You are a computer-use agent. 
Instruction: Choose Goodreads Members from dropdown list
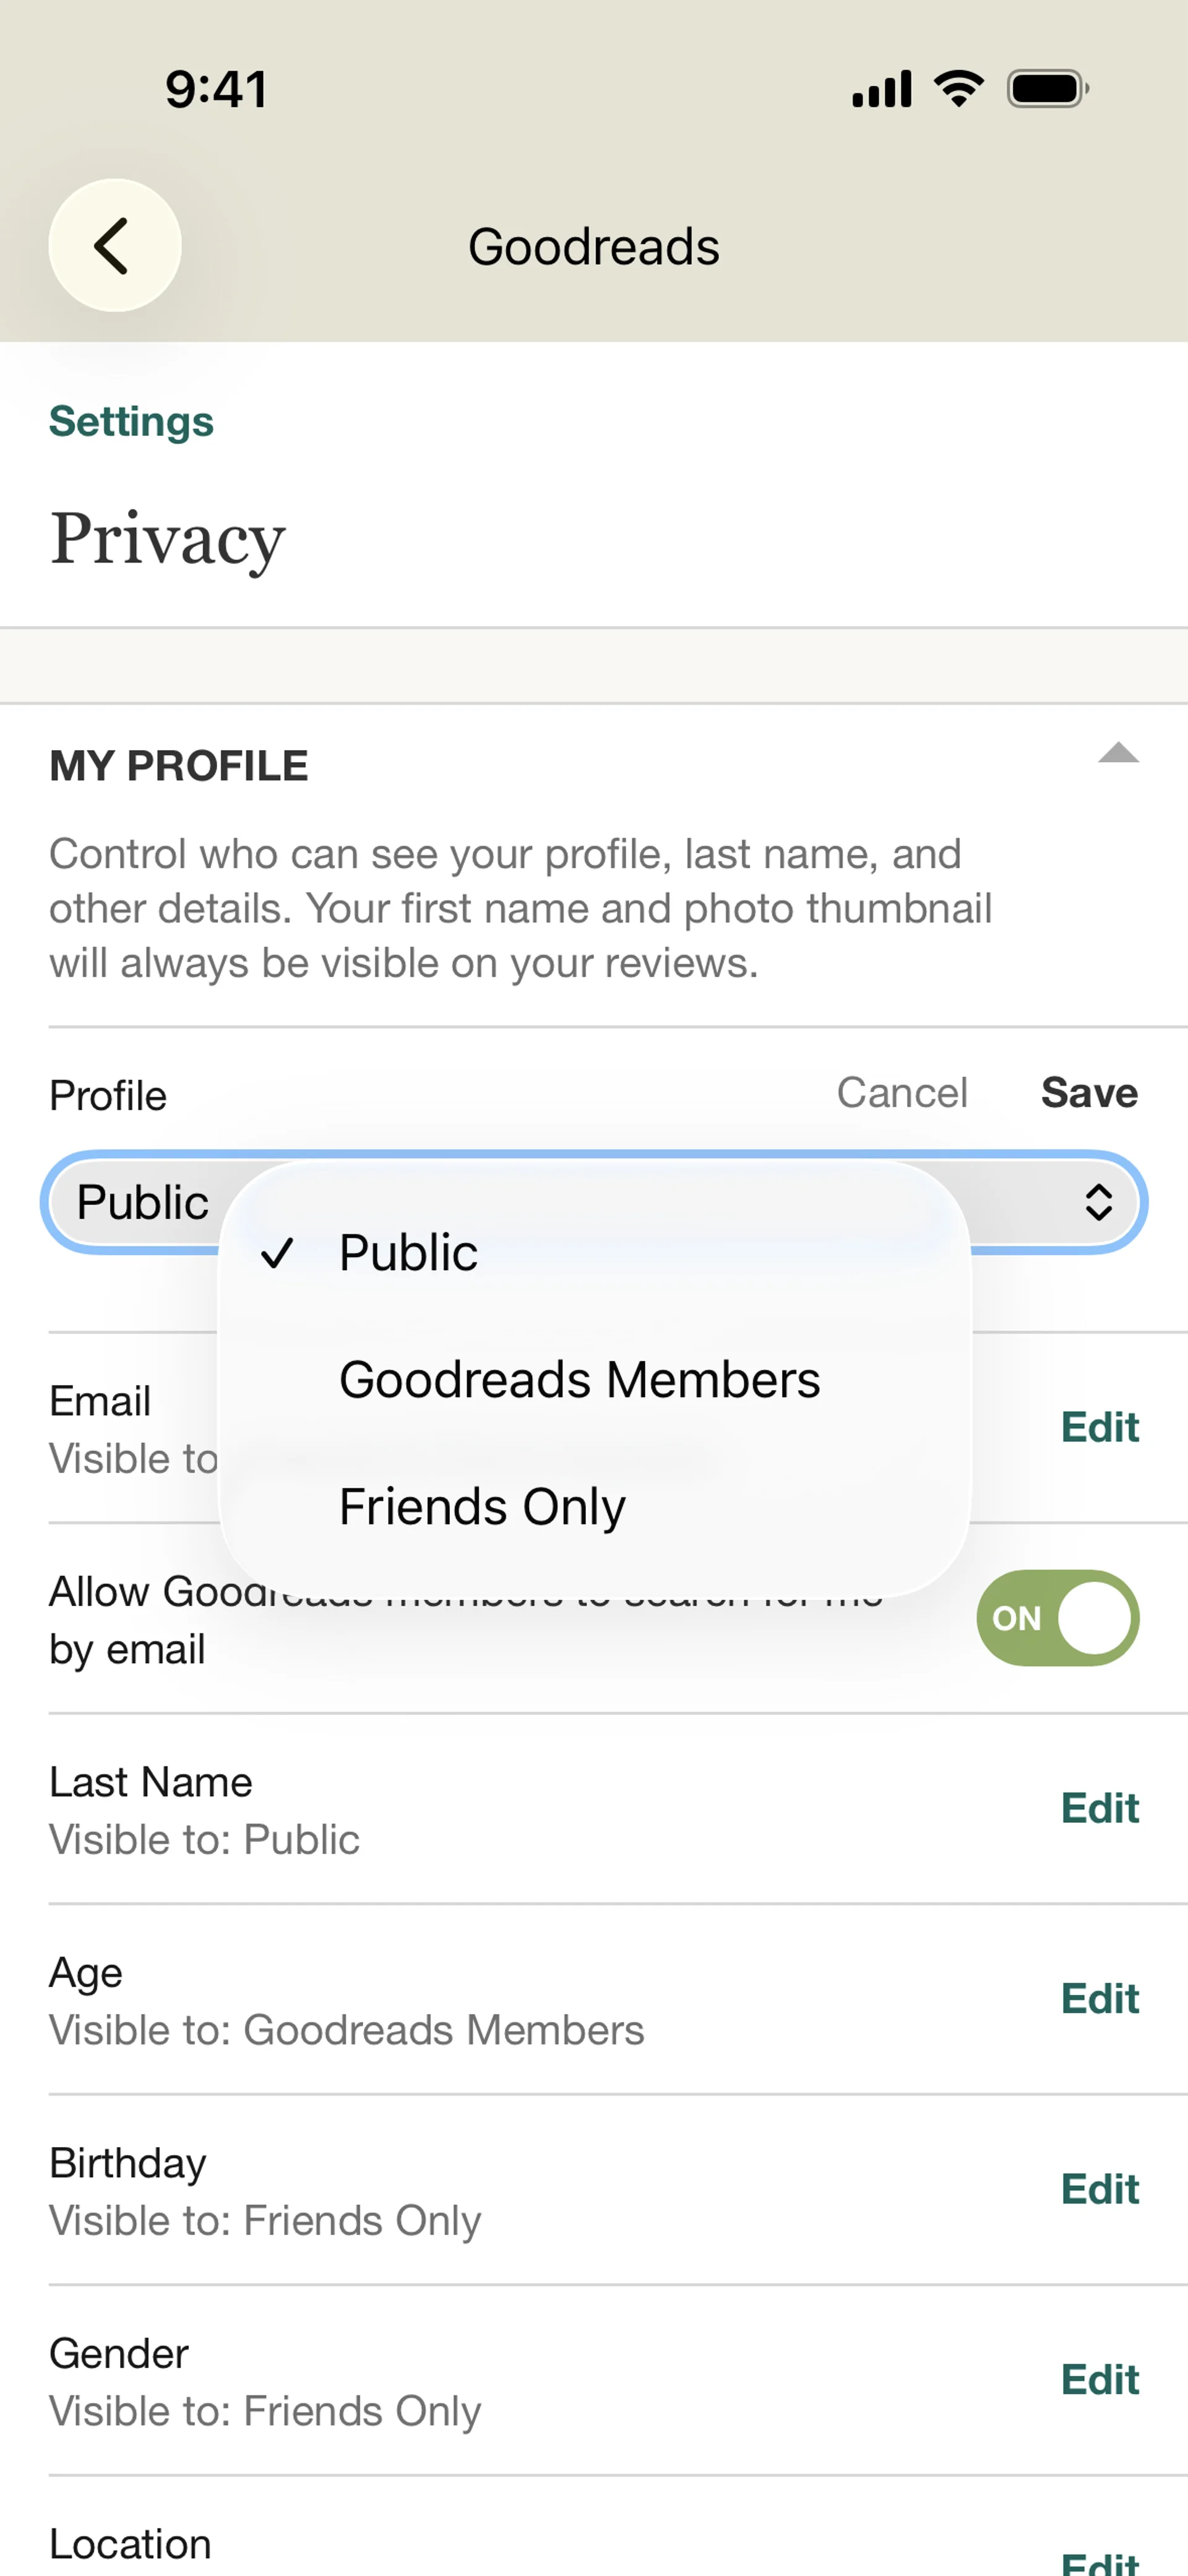click(579, 1379)
